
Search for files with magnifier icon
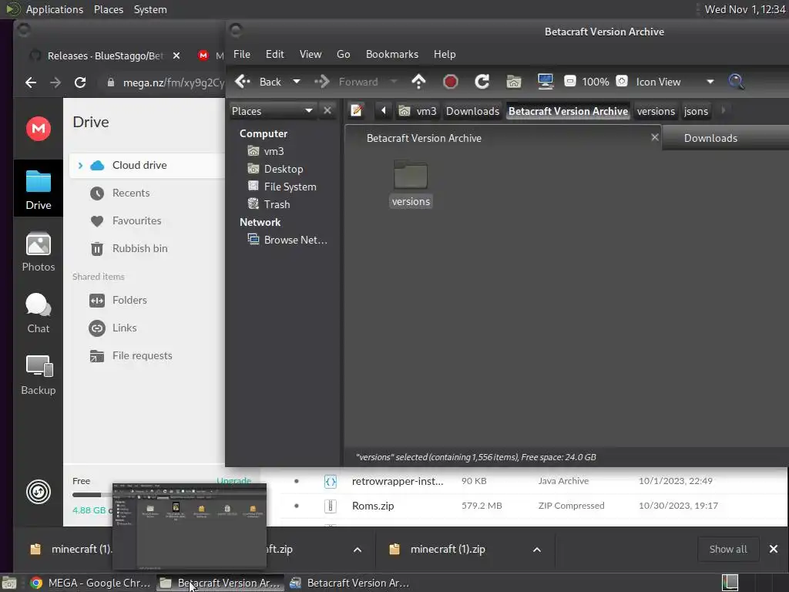736,82
